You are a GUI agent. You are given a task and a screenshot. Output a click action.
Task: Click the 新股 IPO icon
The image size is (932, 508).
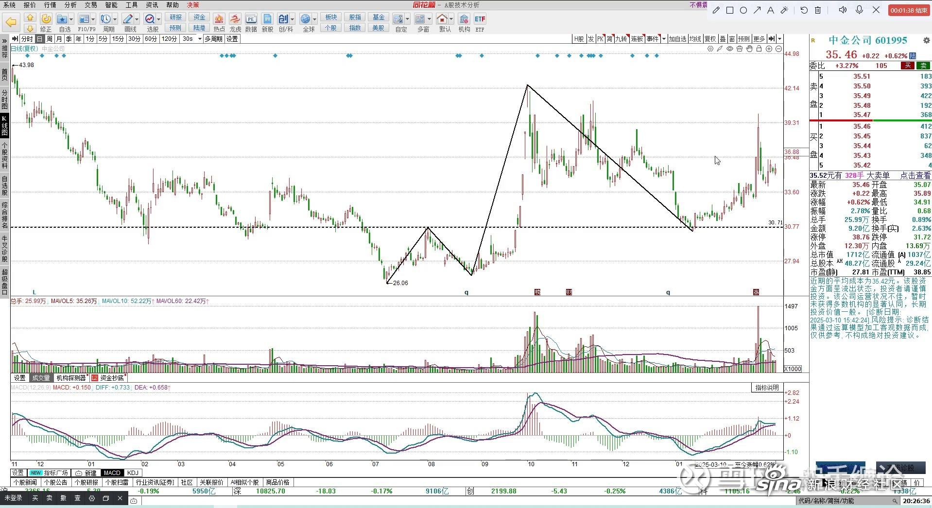pos(267,19)
